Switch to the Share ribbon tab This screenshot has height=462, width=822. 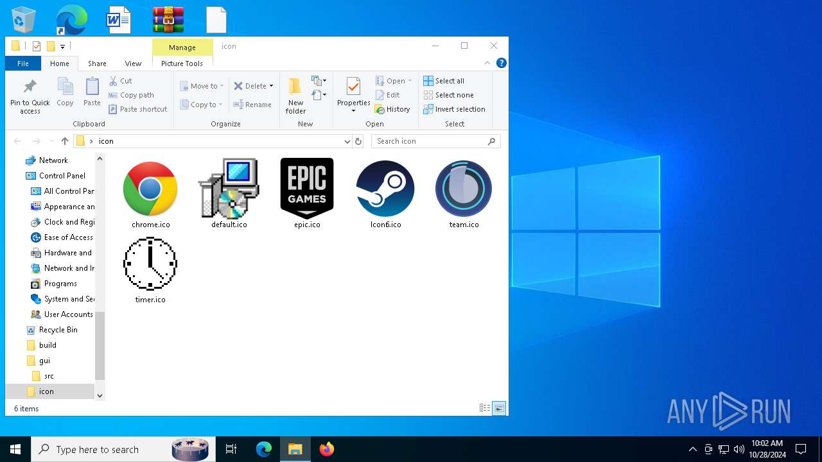(97, 64)
